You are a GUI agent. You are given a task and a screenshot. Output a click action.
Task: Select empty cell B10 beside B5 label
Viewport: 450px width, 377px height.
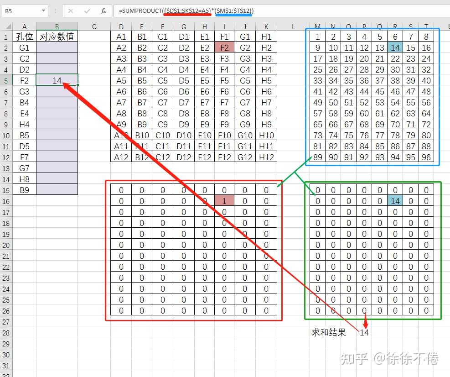(57, 135)
